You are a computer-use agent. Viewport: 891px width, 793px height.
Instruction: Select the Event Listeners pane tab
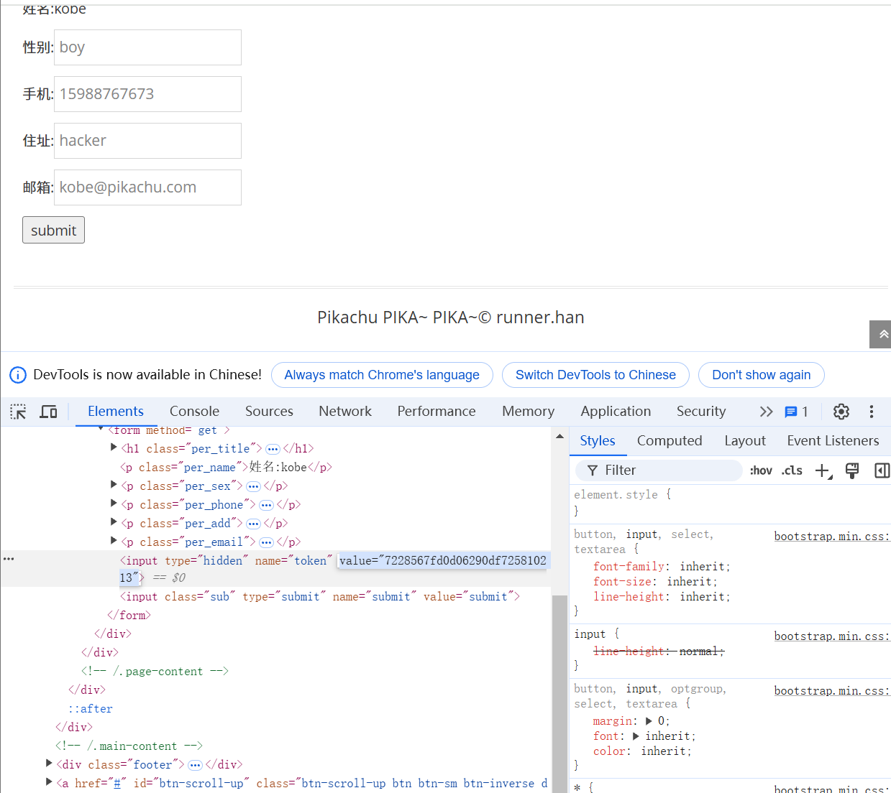(x=833, y=441)
